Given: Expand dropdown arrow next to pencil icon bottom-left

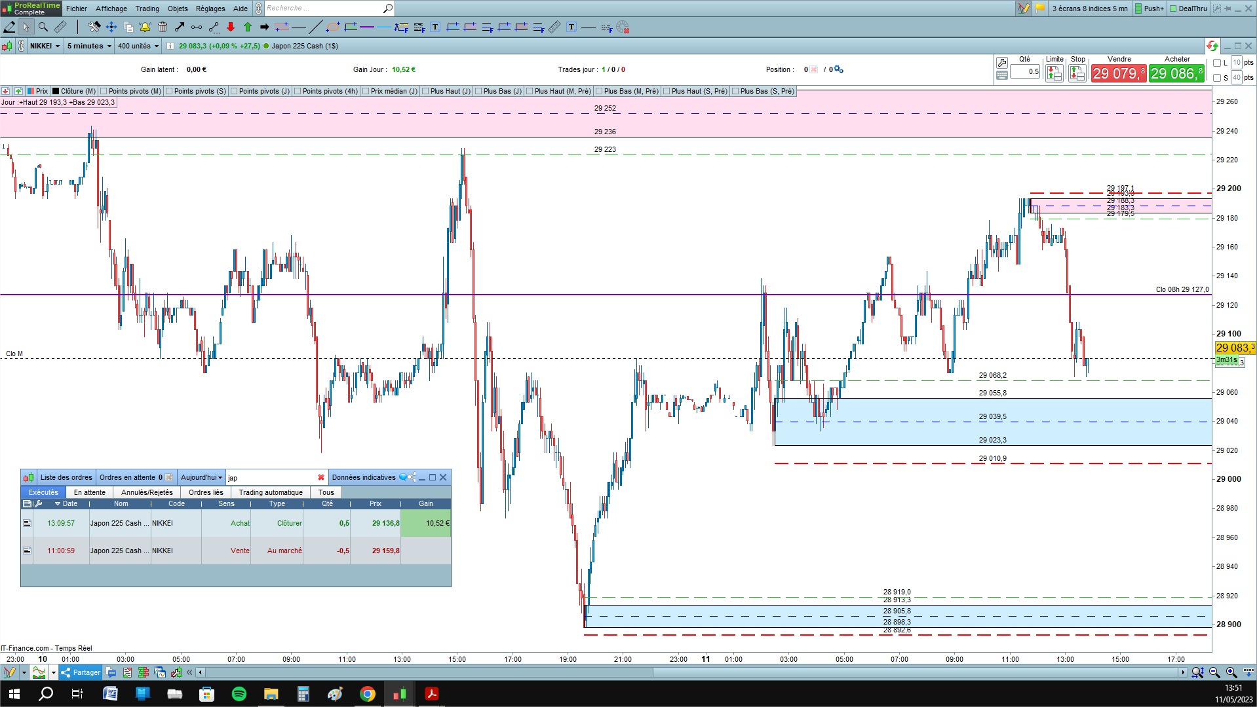Looking at the screenshot, I should pos(24,672).
